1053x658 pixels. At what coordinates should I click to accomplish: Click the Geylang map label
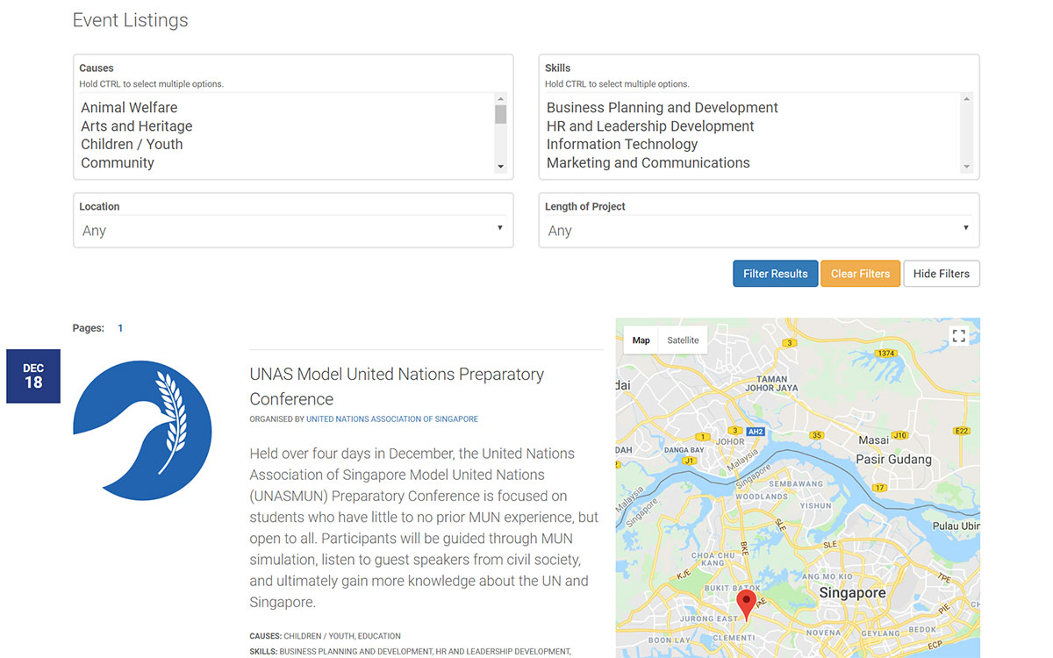880,633
